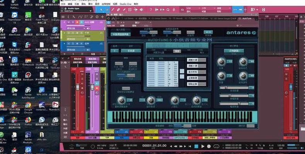Viewport: 305px width, 154px height.
Task: Click the 44.1k sample rate button
Action: pyautogui.click(x=208, y=32)
